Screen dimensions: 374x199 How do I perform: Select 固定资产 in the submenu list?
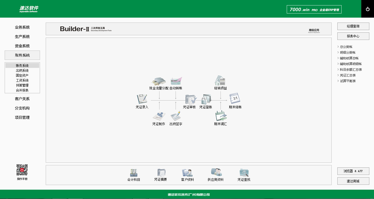(x=22, y=75)
